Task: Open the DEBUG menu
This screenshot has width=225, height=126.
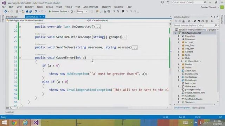Action: 49,7
